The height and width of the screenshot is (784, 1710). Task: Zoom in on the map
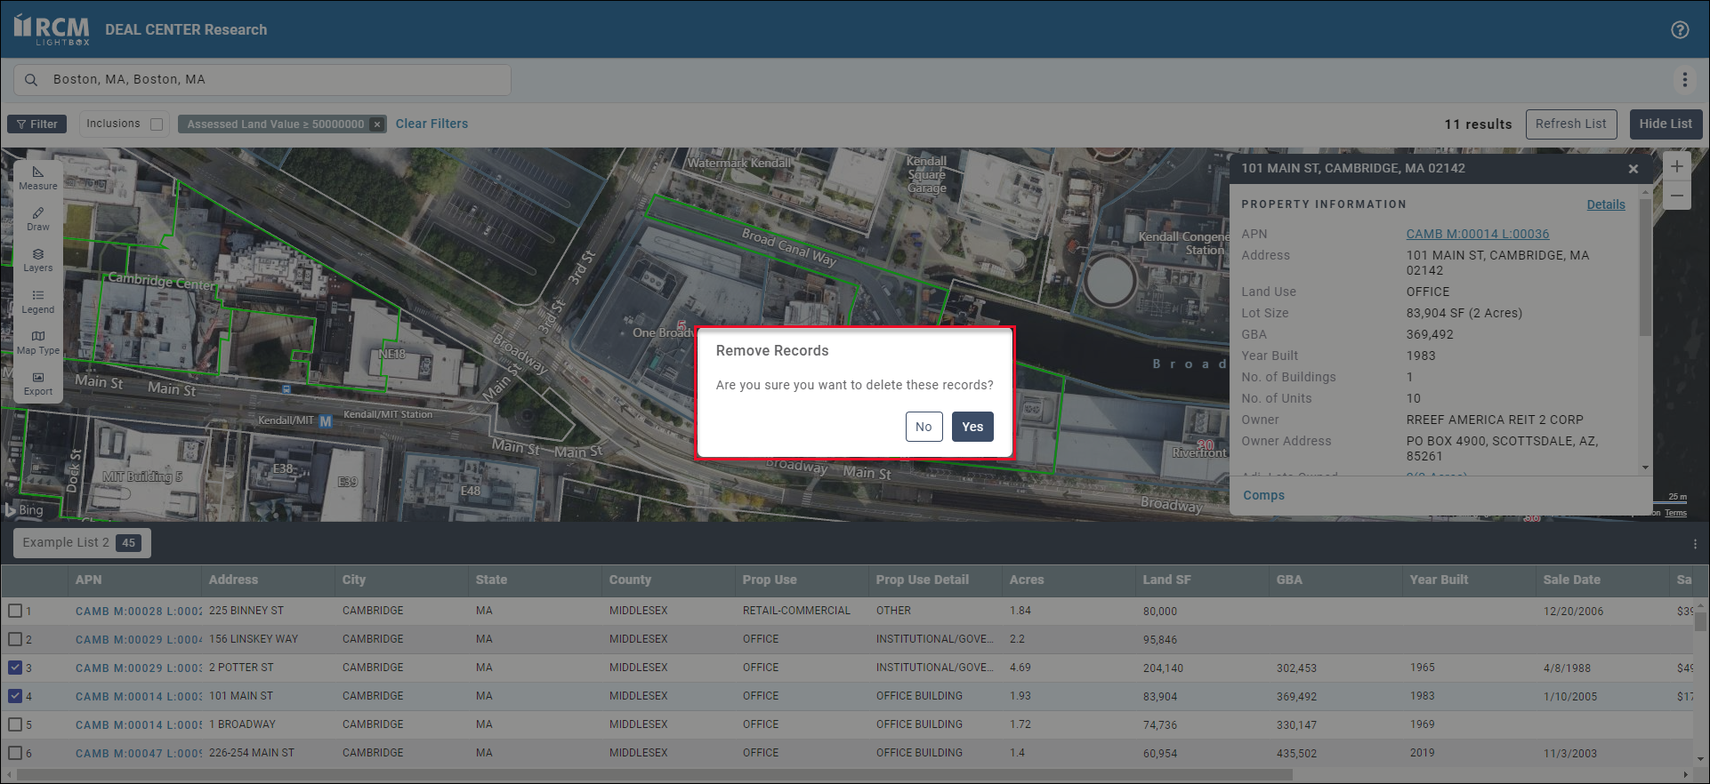click(1676, 166)
